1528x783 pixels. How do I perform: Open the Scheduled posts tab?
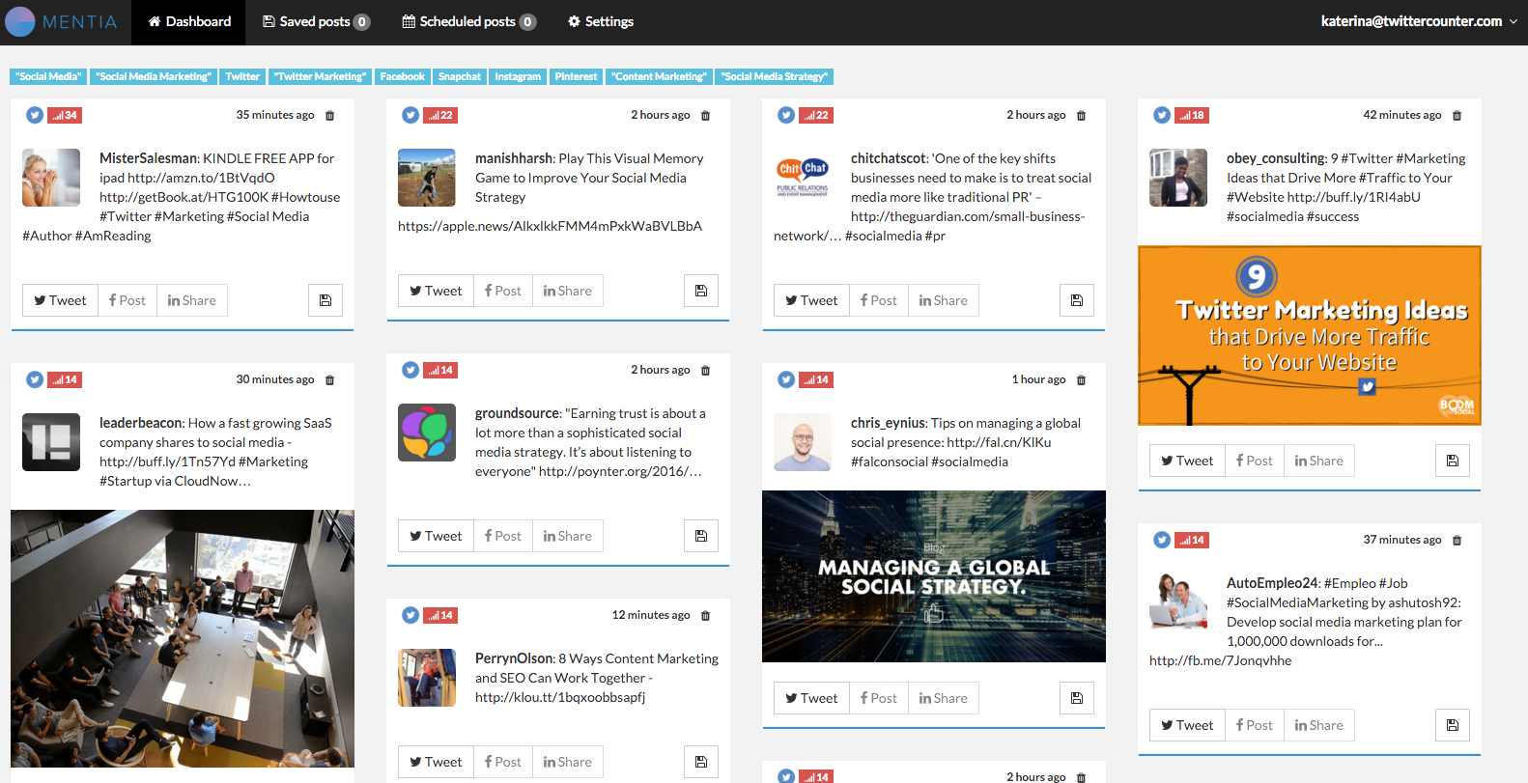[468, 21]
